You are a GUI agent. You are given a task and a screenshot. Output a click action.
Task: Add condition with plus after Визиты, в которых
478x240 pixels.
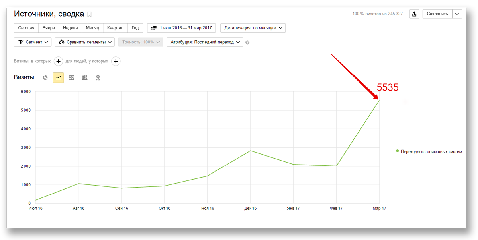[58, 61]
